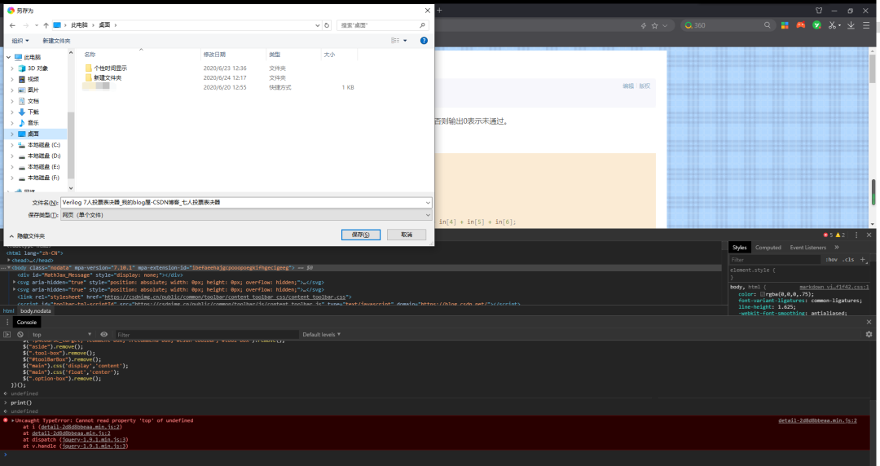This screenshot has width=880, height=466.
Task: Click the up-directory arrow in save dialog
Action: pyautogui.click(x=46, y=25)
